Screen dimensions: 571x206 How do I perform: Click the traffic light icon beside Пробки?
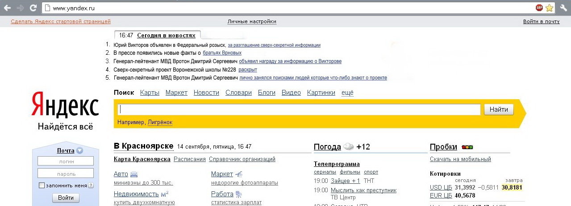[x=467, y=147]
